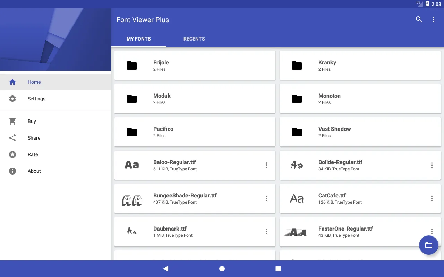Viewport: 444px width, 277px height.
Task: Select Rate in the navigation drawer
Action: (55, 154)
